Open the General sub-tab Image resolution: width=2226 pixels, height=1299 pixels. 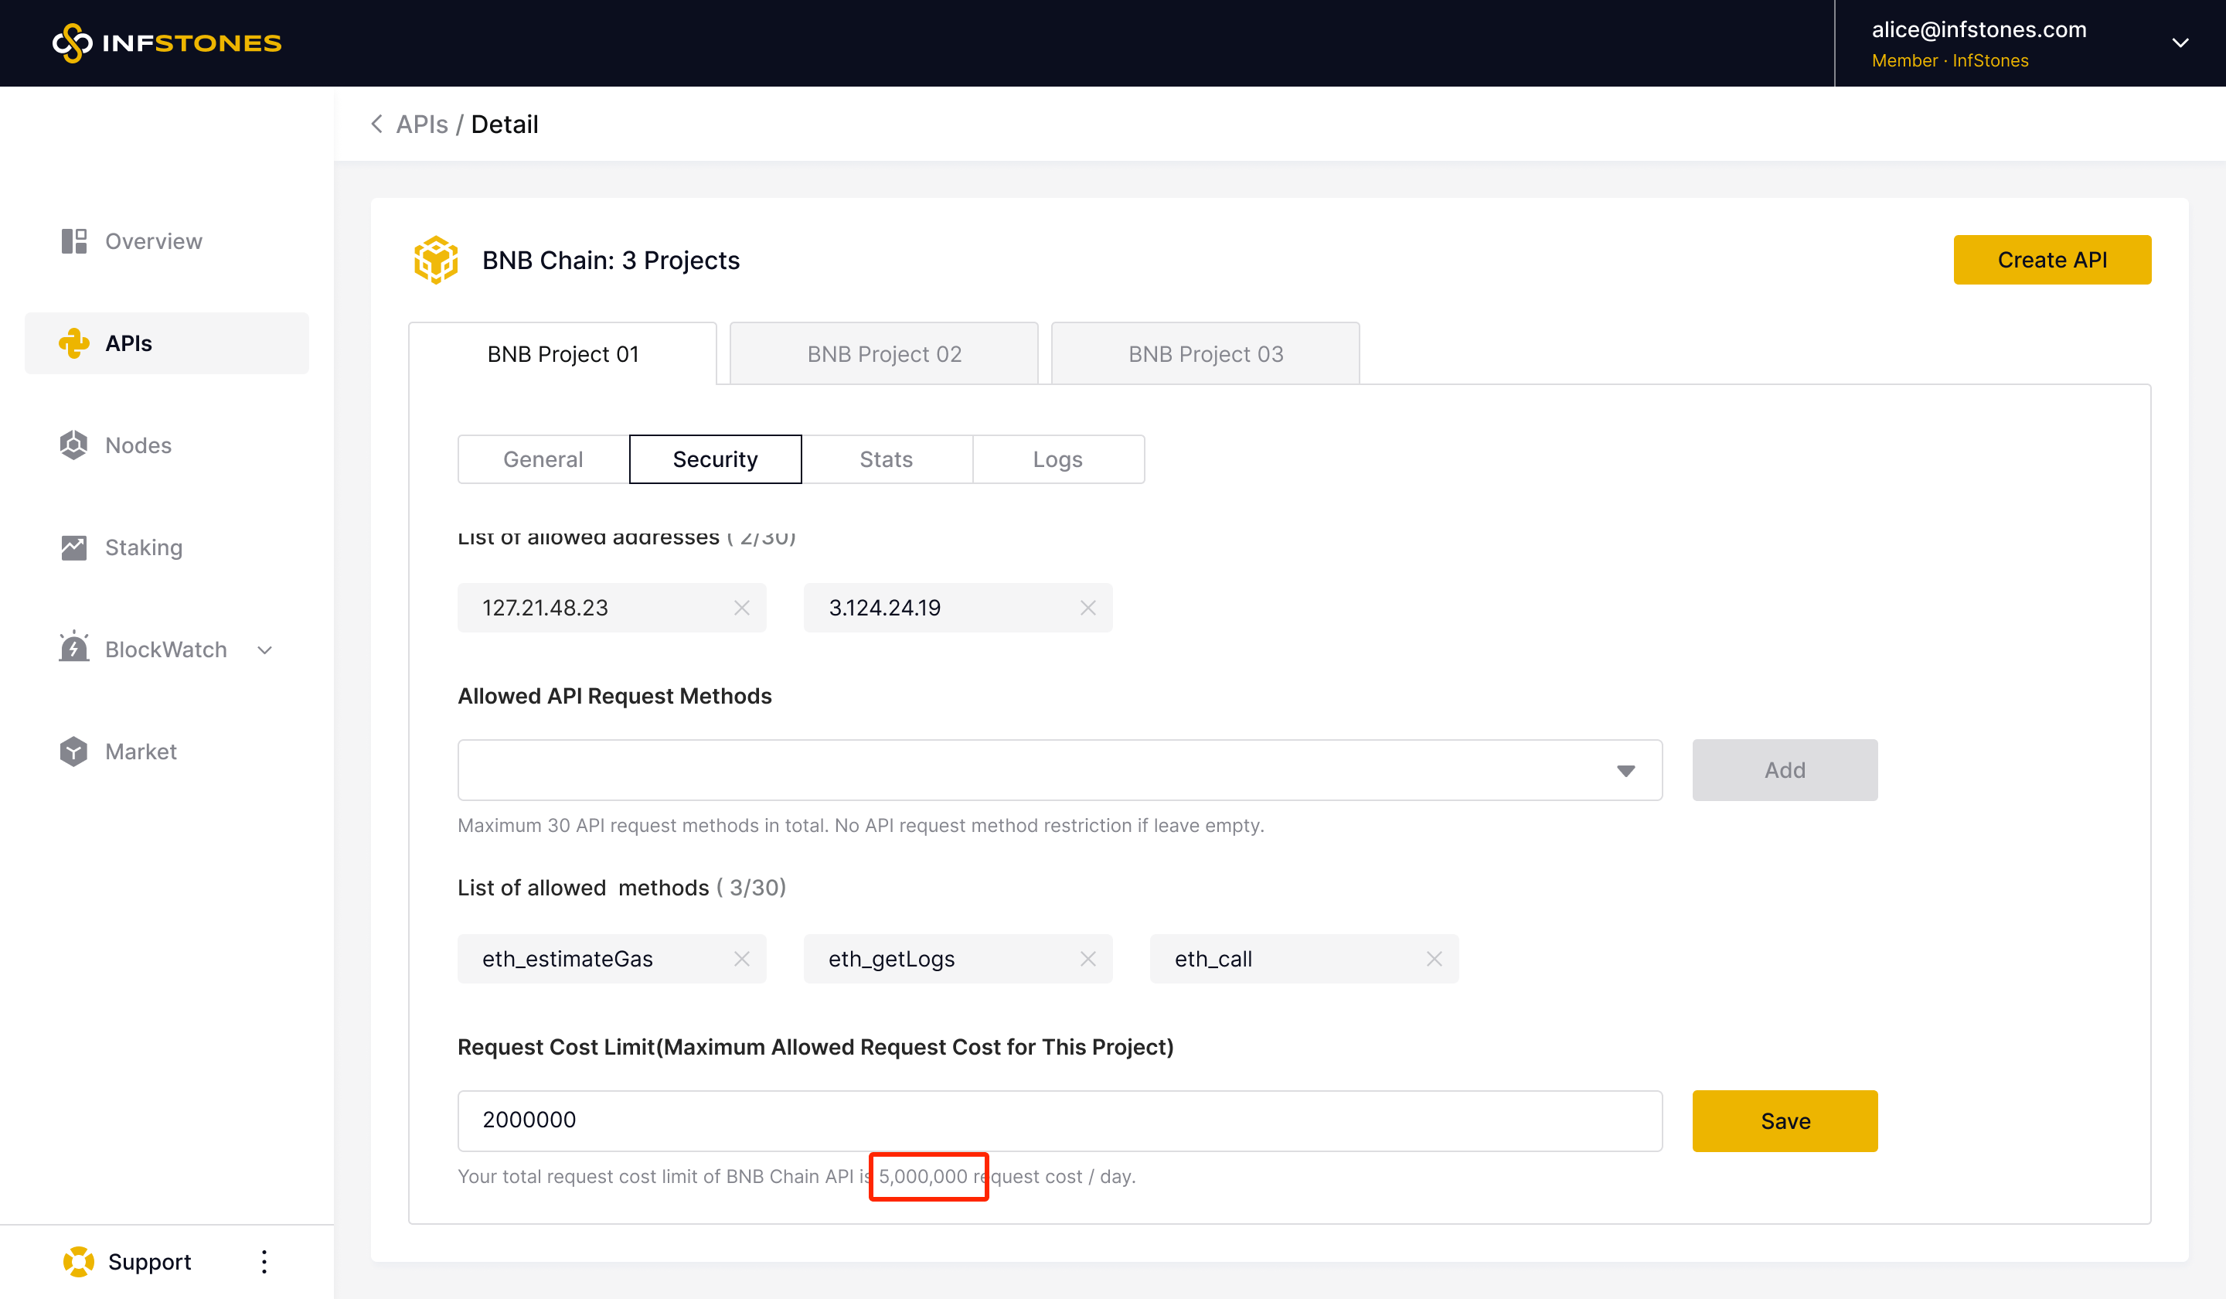(543, 459)
